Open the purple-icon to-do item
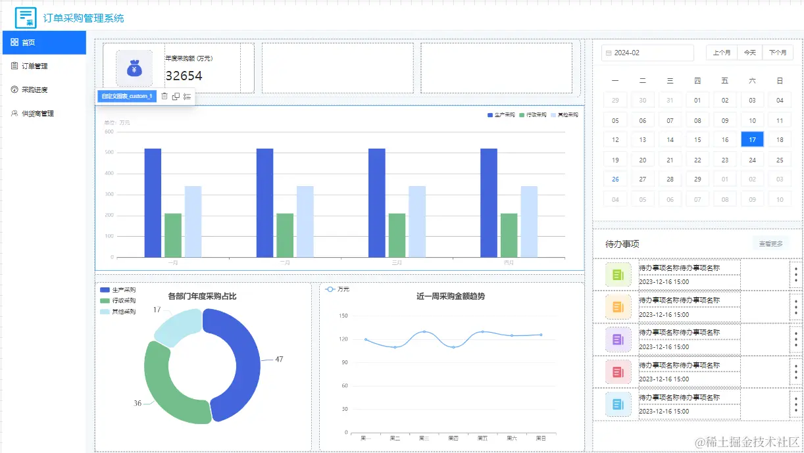The image size is (804, 453). (618, 339)
